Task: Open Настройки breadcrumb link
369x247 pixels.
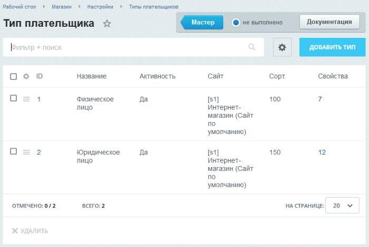Action: point(100,7)
